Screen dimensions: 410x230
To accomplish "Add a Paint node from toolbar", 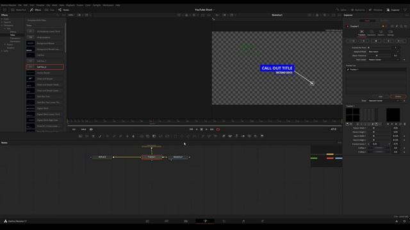I will (100, 136).
